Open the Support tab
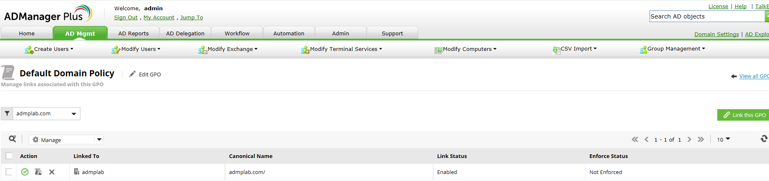 click(392, 33)
